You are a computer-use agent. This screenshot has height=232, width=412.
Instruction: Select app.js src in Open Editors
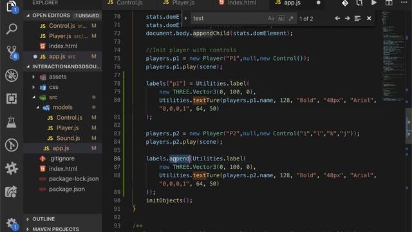(63, 56)
